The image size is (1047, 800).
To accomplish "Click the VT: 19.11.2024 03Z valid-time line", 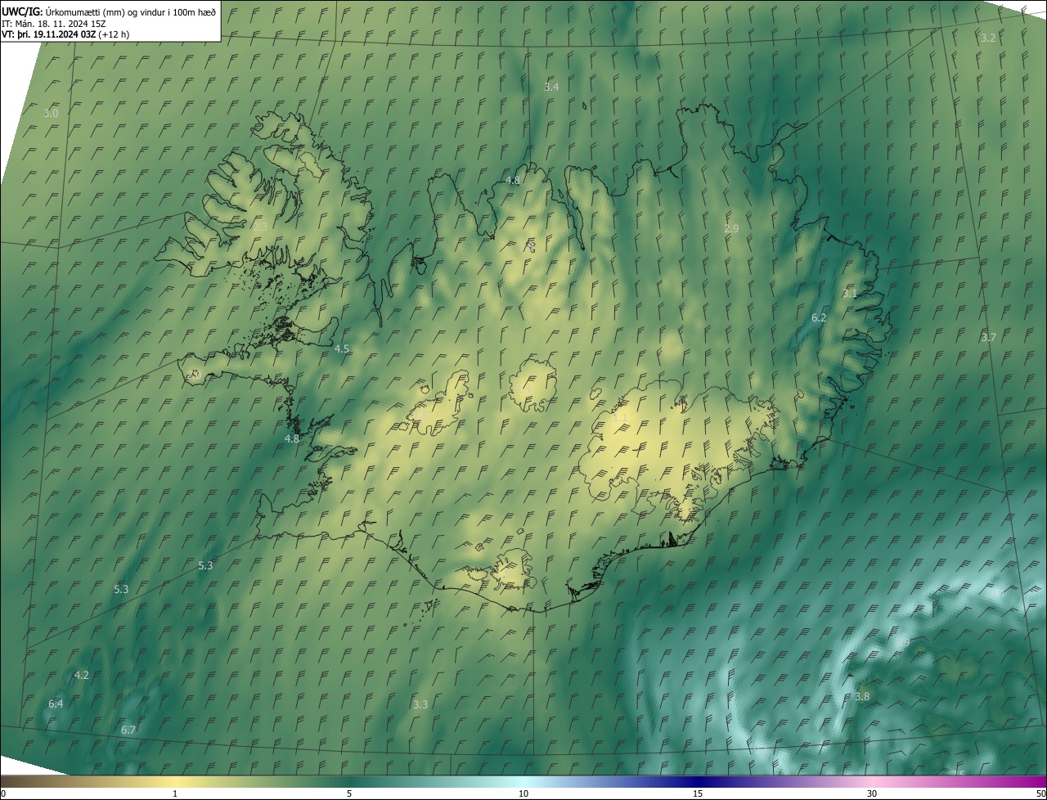I will tap(65, 34).
